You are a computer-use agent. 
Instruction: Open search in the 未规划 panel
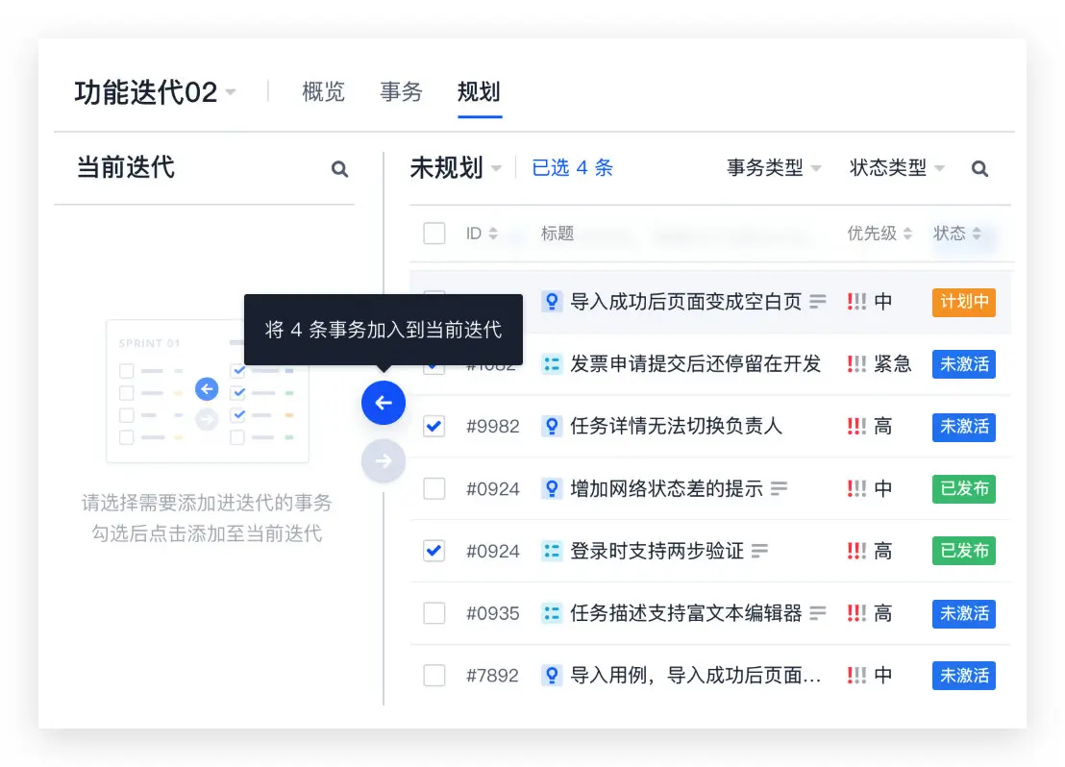tap(979, 168)
